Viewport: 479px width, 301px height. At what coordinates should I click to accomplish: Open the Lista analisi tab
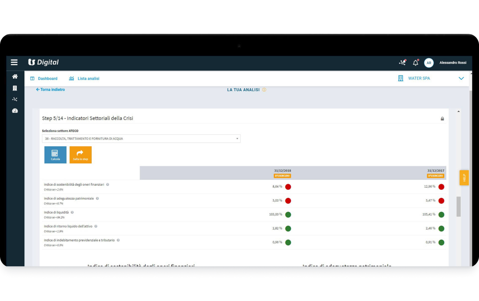84,79
